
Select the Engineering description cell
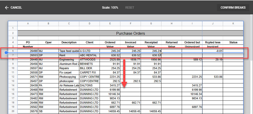pos(69,60)
